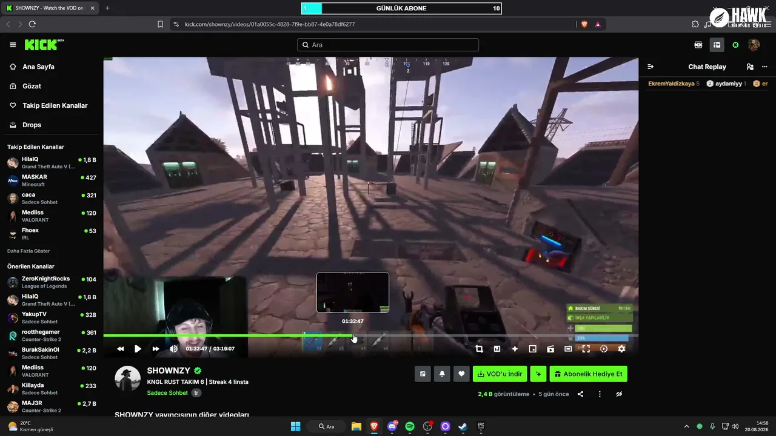
Task: Open Windows Start menu
Action: pyautogui.click(x=295, y=426)
